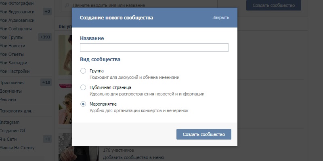Click the Публичная страница label text

point(110,87)
